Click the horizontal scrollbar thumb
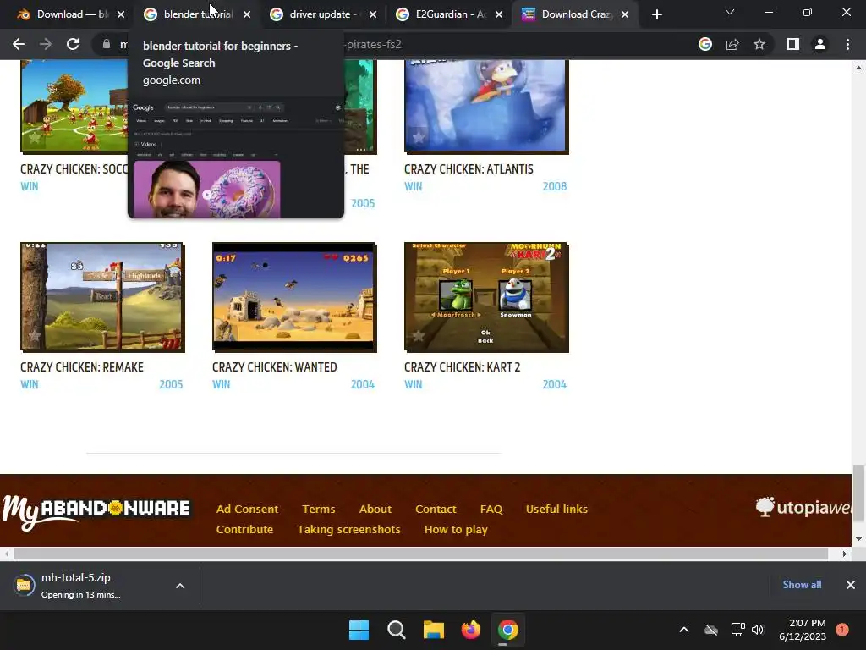This screenshot has width=866, height=650. 421,554
